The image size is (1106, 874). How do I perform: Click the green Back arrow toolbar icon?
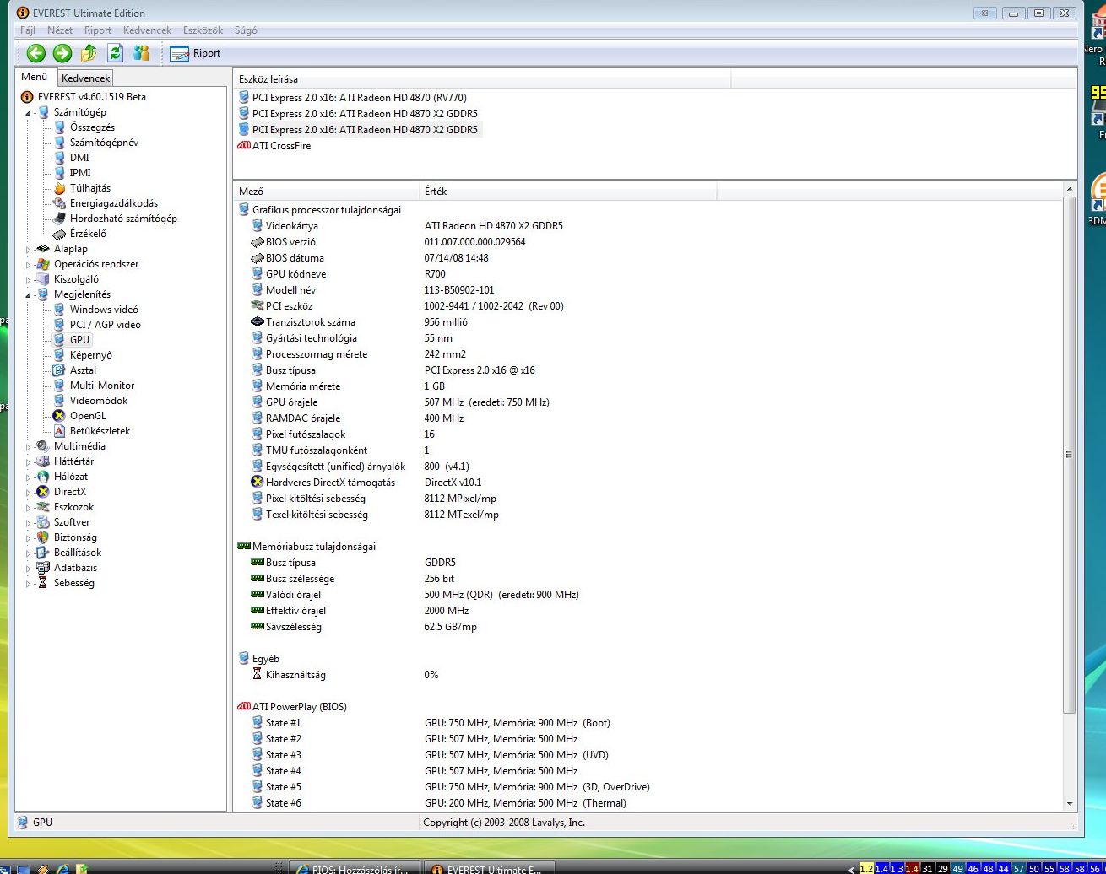pos(35,53)
